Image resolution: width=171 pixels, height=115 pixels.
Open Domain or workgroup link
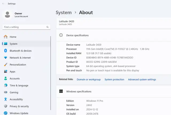pos(89,79)
